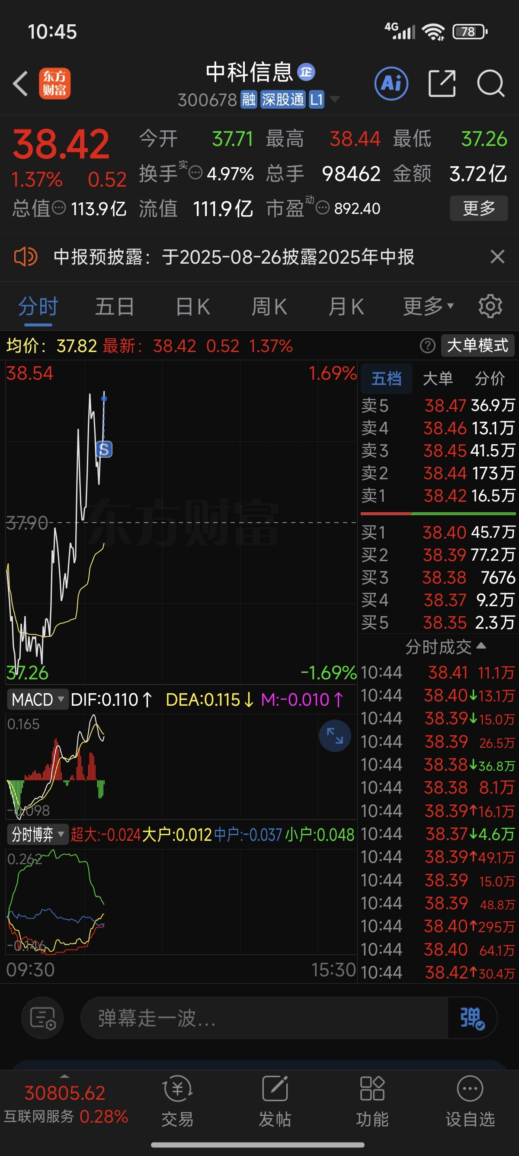The height and width of the screenshot is (1156, 519).
Task: Switch to the 分时 tab
Action: pos(38,307)
